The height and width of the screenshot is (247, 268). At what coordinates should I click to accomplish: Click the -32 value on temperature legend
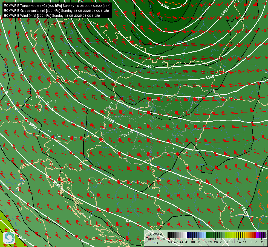(204, 242)
